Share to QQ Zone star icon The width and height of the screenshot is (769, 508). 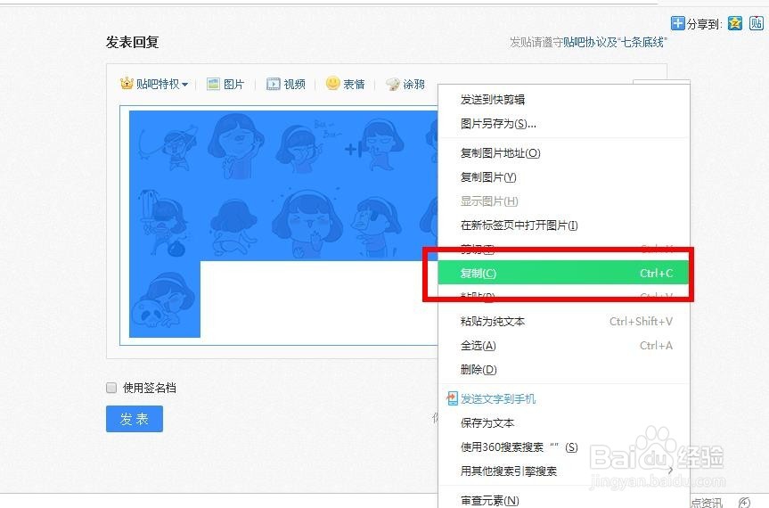(x=734, y=23)
